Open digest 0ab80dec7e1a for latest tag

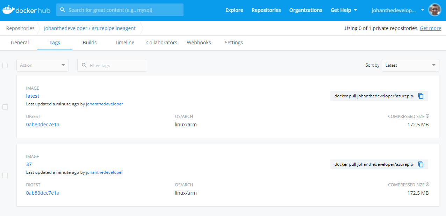[43, 125]
